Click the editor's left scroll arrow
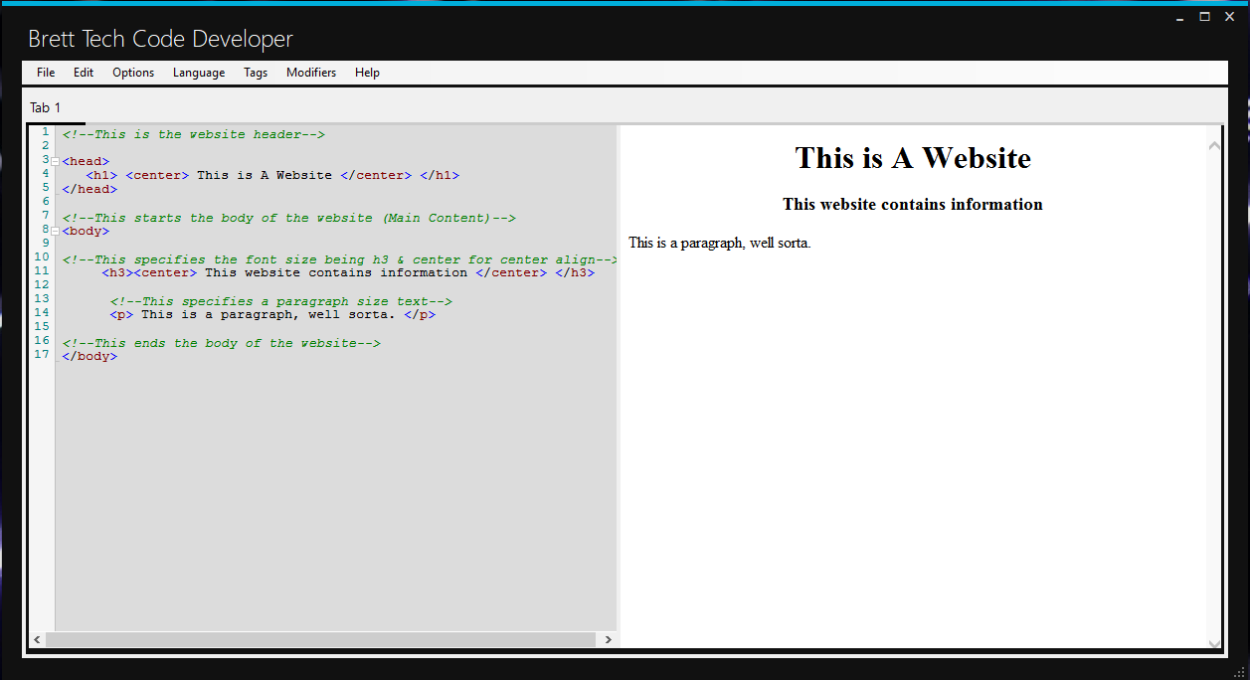The image size is (1250, 680). [38, 639]
